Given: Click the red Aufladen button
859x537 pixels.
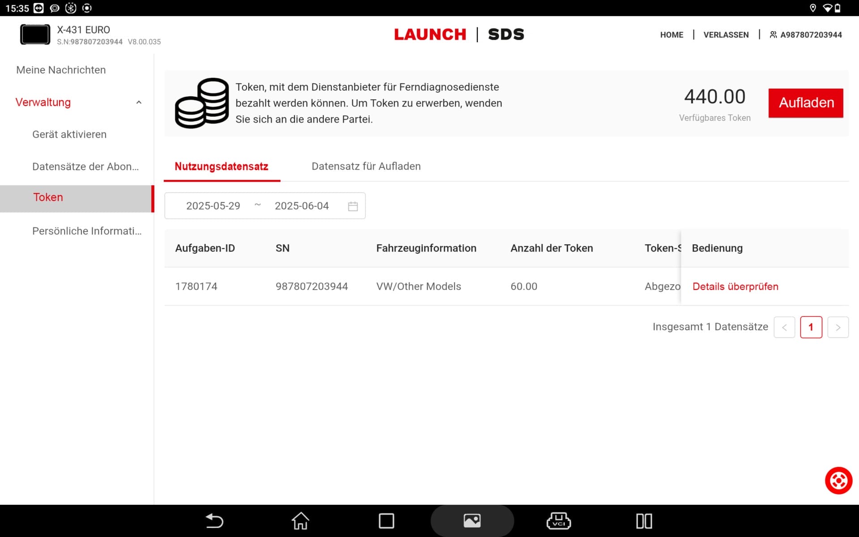Looking at the screenshot, I should point(806,103).
